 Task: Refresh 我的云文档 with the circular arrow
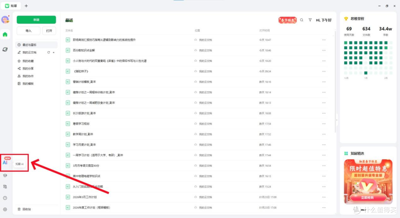(49, 52)
